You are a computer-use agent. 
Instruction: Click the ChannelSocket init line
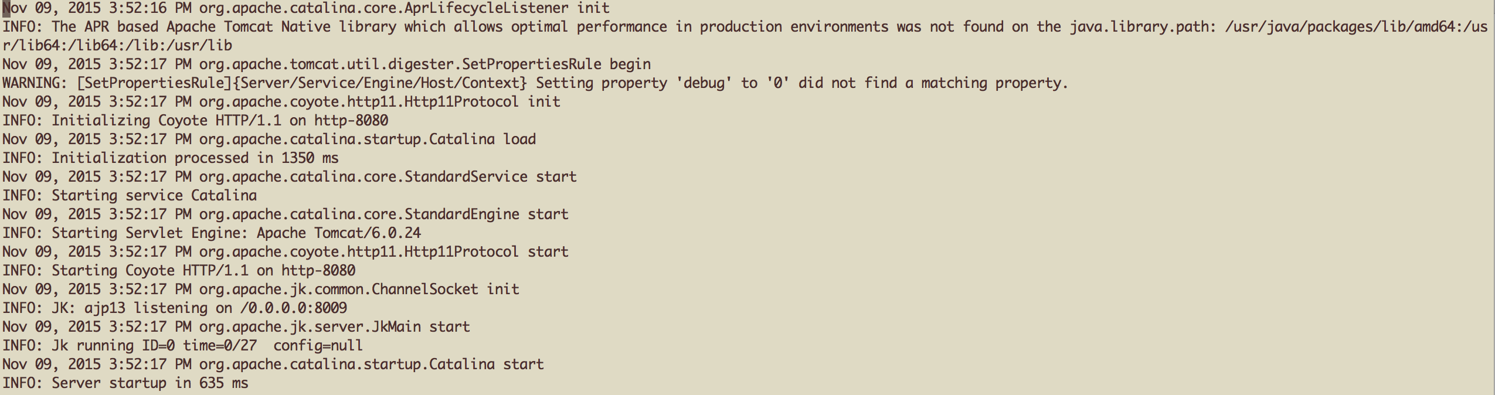[260, 290]
